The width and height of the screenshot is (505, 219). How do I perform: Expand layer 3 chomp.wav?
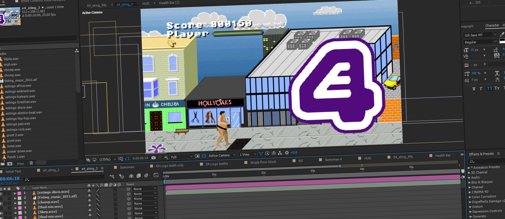pos(15,203)
